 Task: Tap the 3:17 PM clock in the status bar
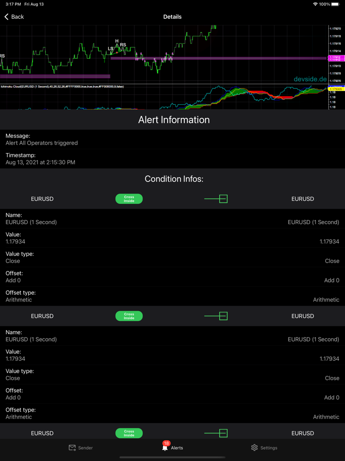13,4
